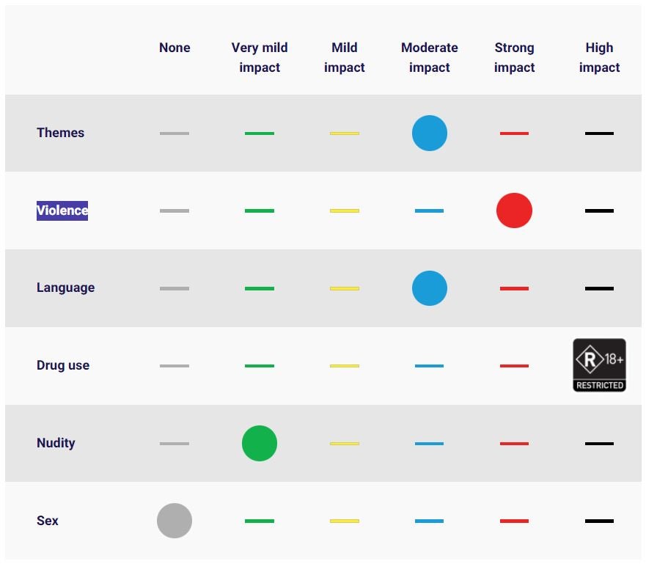This screenshot has width=646, height=564.
Task: Click the Strong impact column header
Action: [x=514, y=57]
